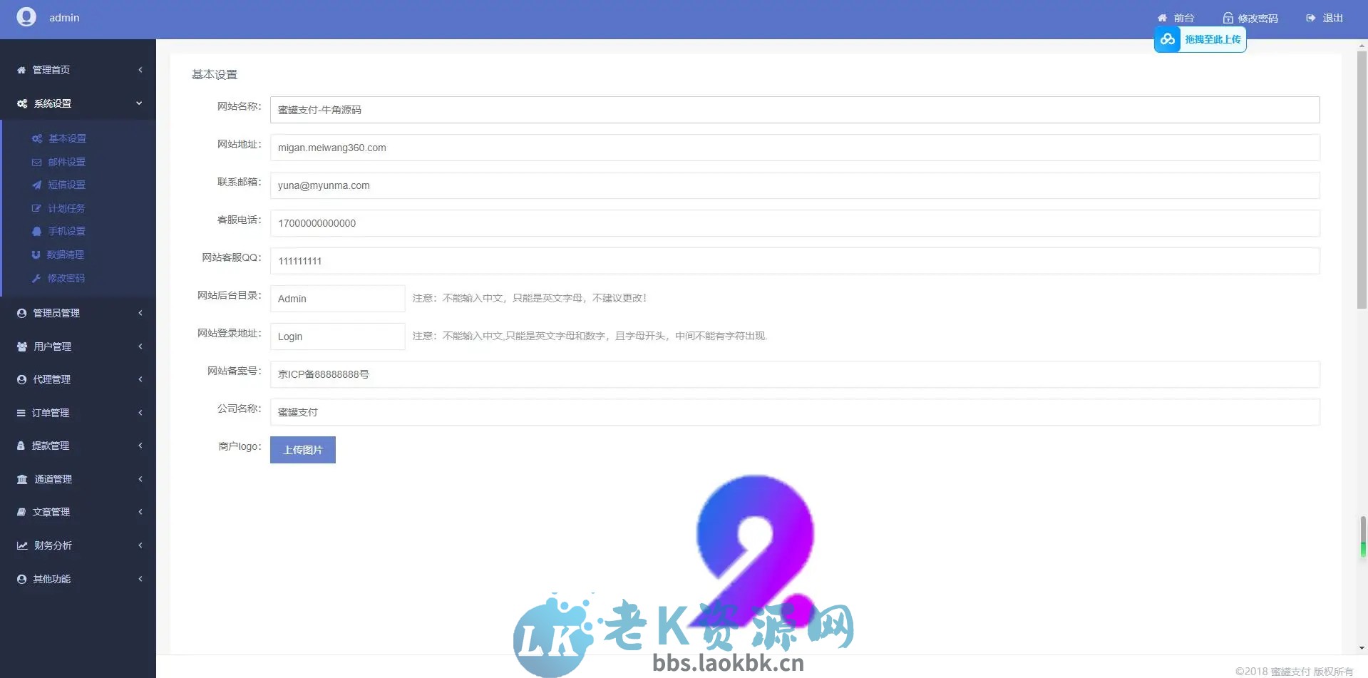Click the wrench icon for 修改密码
This screenshot has width=1368, height=678.
[x=37, y=278]
